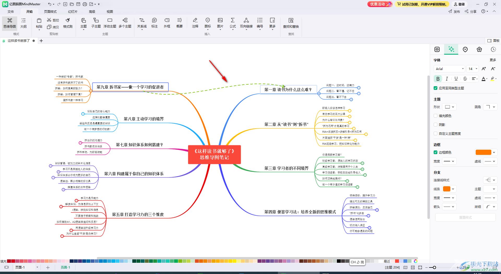
Task: Toggle the 面板 panel visibility
Action: pyautogui.click(x=493, y=41)
